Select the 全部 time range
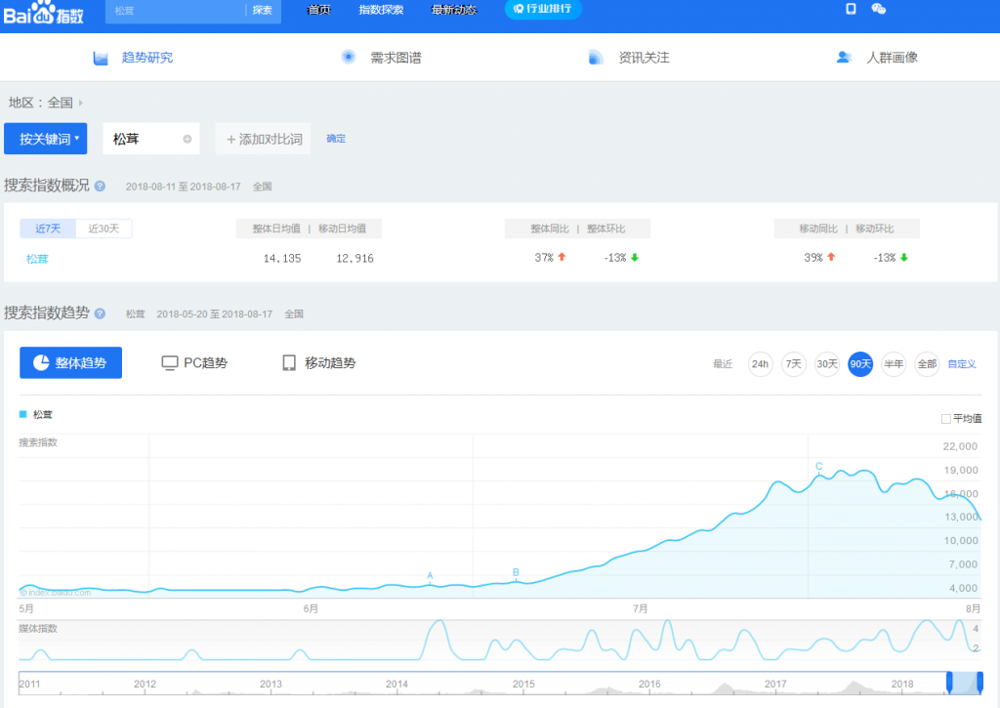This screenshot has width=1000, height=708. click(927, 364)
